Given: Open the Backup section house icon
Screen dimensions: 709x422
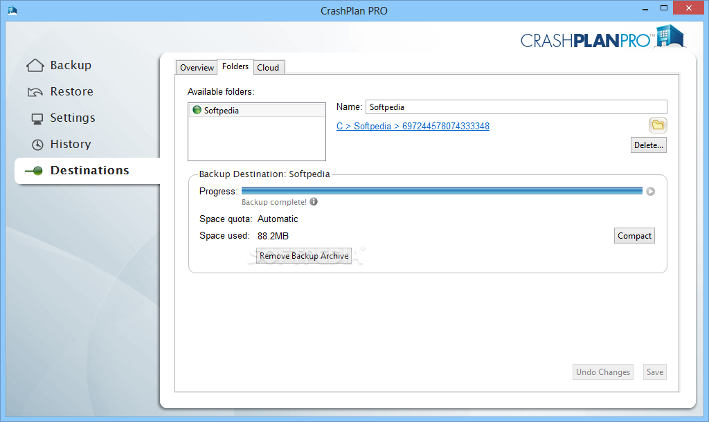Looking at the screenshot, I should [x=35, y=66].
